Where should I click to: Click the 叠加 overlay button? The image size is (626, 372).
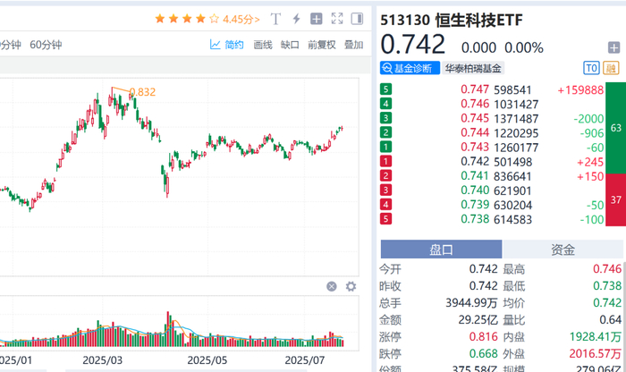click(x=354, y=45)
